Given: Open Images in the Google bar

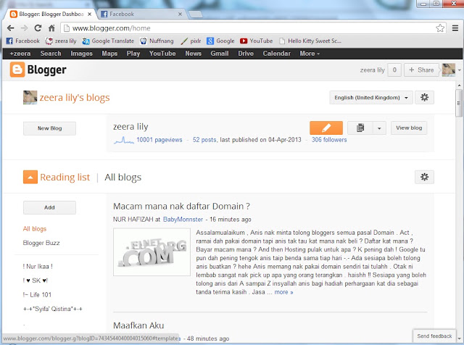Looking at the screenshot, I should tap(81, 54).
